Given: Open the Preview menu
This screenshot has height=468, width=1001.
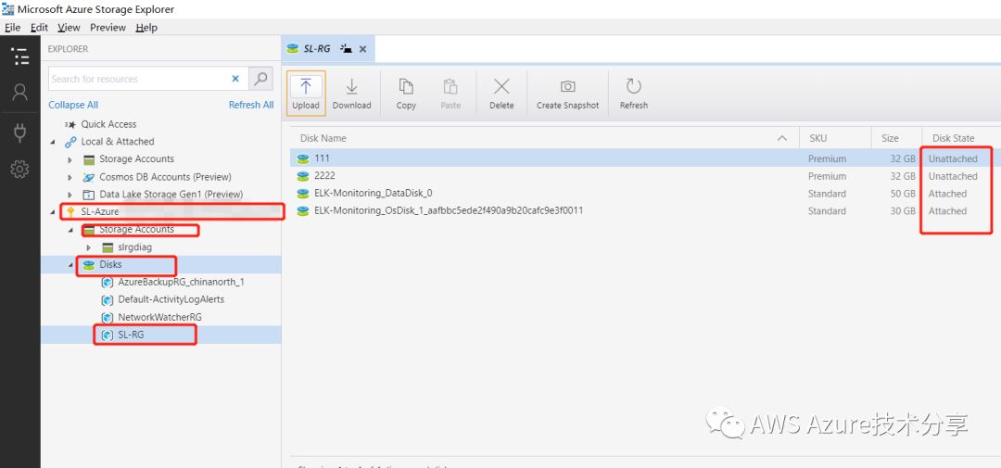Looking at the screenshot, I should click(x=108, y=28).
